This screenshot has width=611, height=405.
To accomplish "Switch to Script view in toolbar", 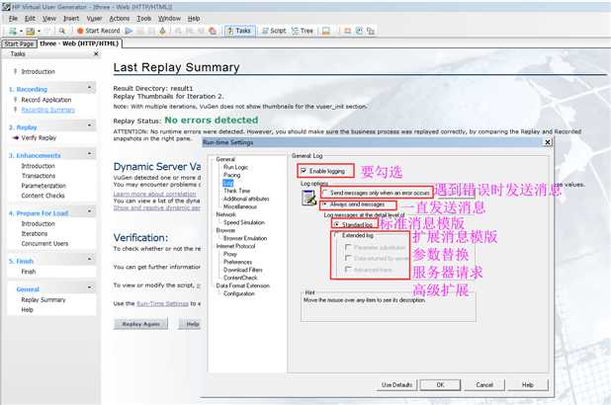I will [274, 31].
